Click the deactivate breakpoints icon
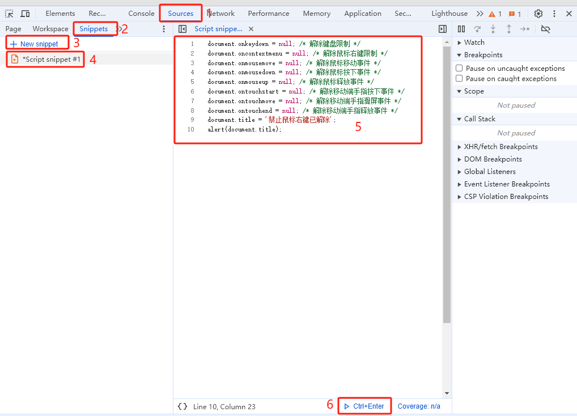Screen dimensions: 577x416 coord(545,29)
